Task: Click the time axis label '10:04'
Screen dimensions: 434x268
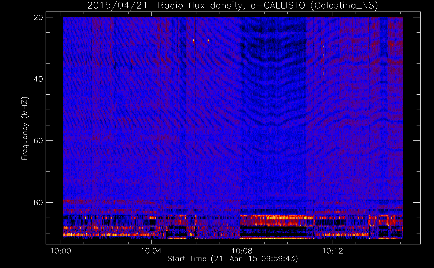Action: (151, 251)
